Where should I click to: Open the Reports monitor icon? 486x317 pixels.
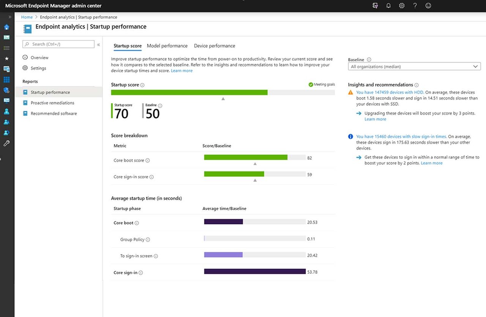click(6, 101)
